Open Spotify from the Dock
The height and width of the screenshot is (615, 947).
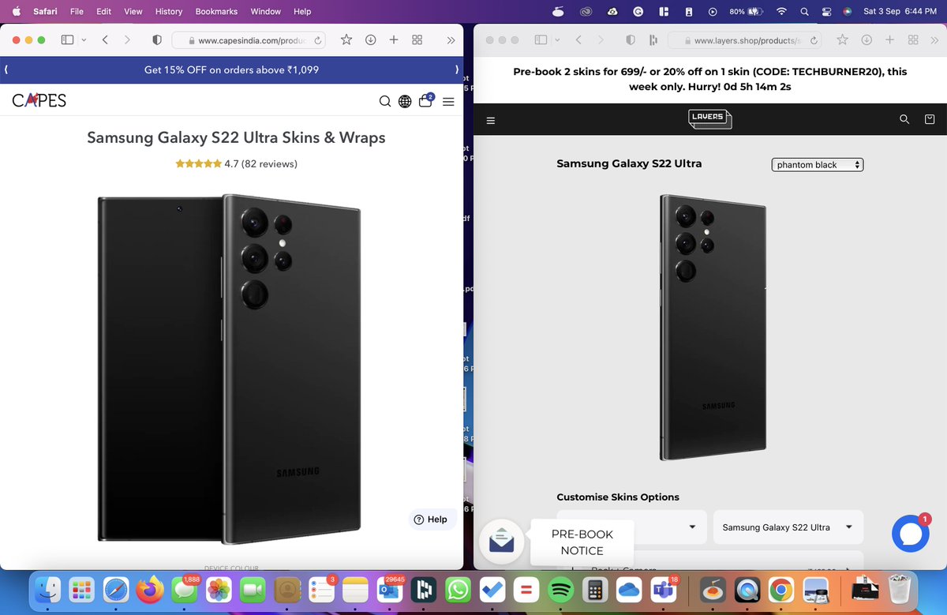(x=560, y=590)
